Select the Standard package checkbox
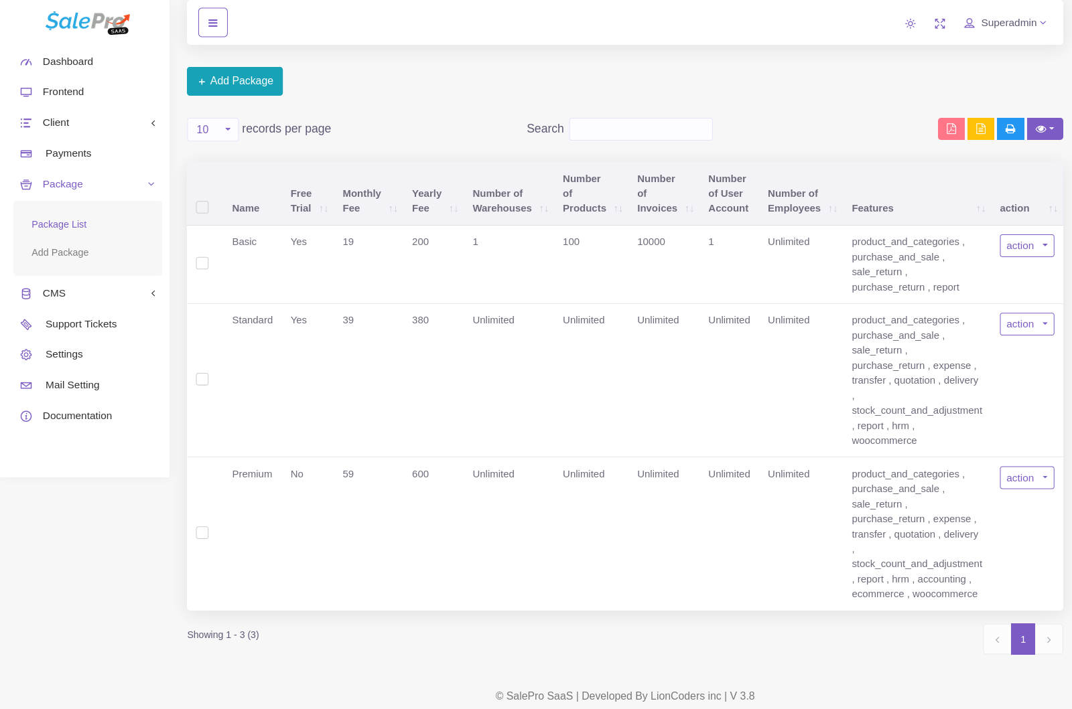Image resolution: width=1072 pixels, height=709 pixels. (202, 379)
